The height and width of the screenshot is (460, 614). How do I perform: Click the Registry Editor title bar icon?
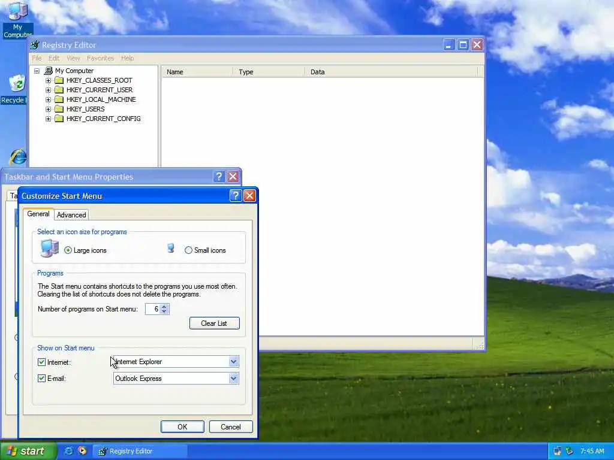(x=34, y=45)
